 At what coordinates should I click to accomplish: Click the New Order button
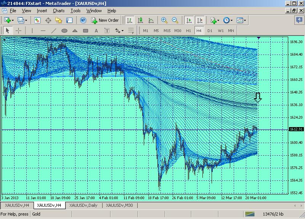(x=105, y=20)
